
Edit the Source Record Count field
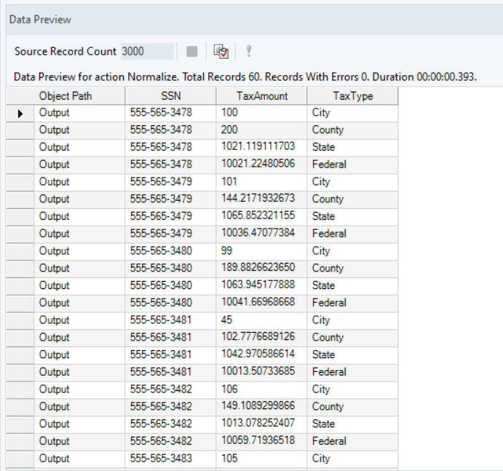coord(147,52)
